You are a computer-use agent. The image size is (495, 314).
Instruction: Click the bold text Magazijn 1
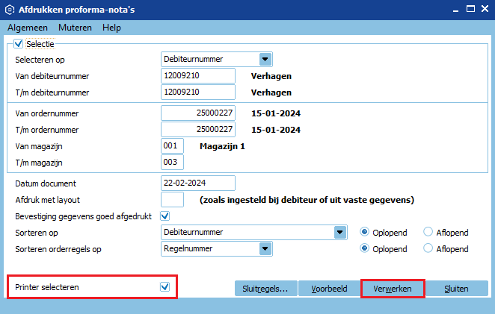tap(222, 146)
